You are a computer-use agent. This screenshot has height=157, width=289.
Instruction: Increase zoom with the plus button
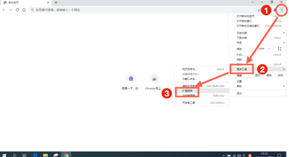click(269, 49)
